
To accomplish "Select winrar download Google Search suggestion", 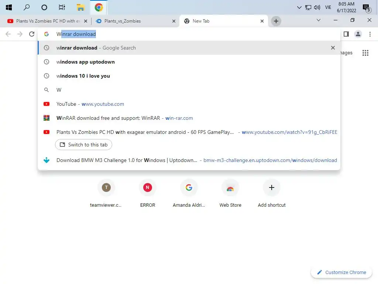I will (189, 48).
